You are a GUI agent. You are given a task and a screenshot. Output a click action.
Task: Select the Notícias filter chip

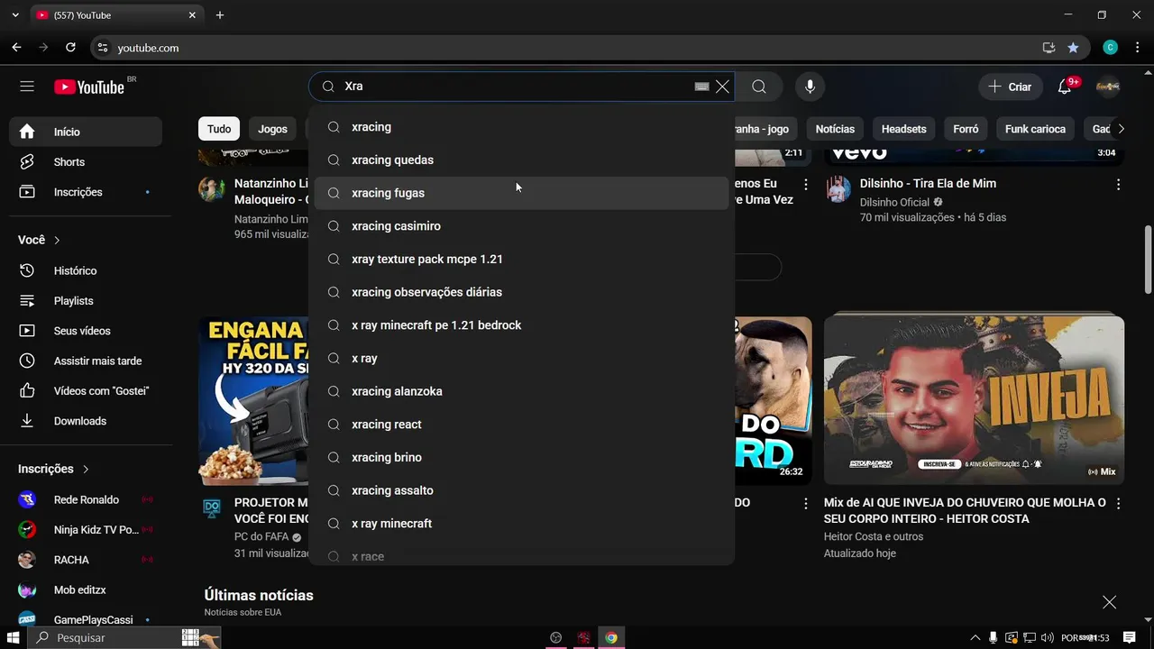tap(835, 129)
